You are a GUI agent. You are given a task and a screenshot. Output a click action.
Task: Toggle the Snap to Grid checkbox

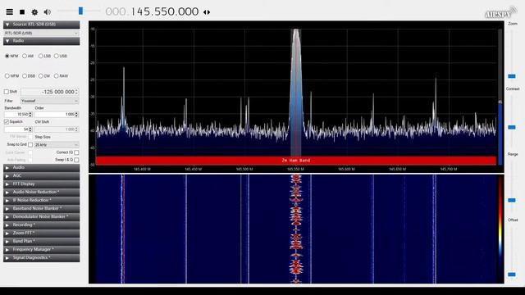(30, 144)
